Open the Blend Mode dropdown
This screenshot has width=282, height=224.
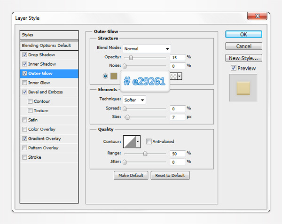point(147,48)
